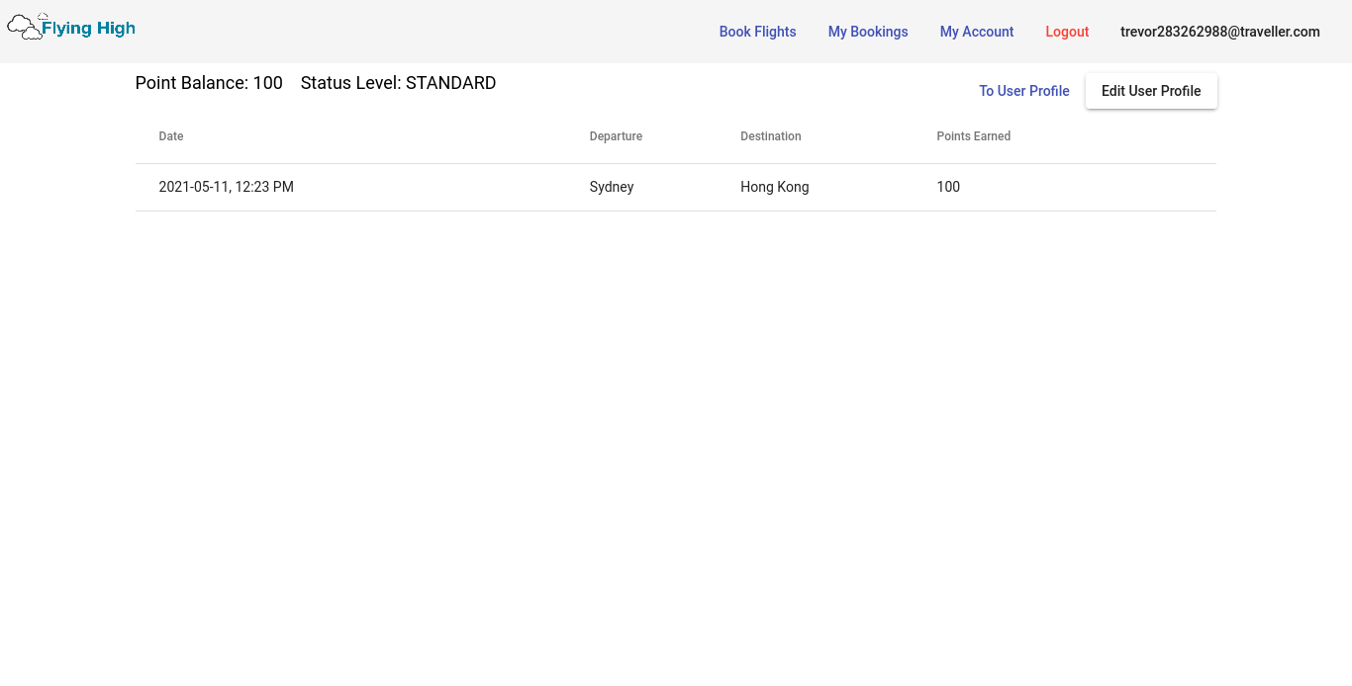Click the Point Balance: 100 text
1352x686 pixels.
209,83
